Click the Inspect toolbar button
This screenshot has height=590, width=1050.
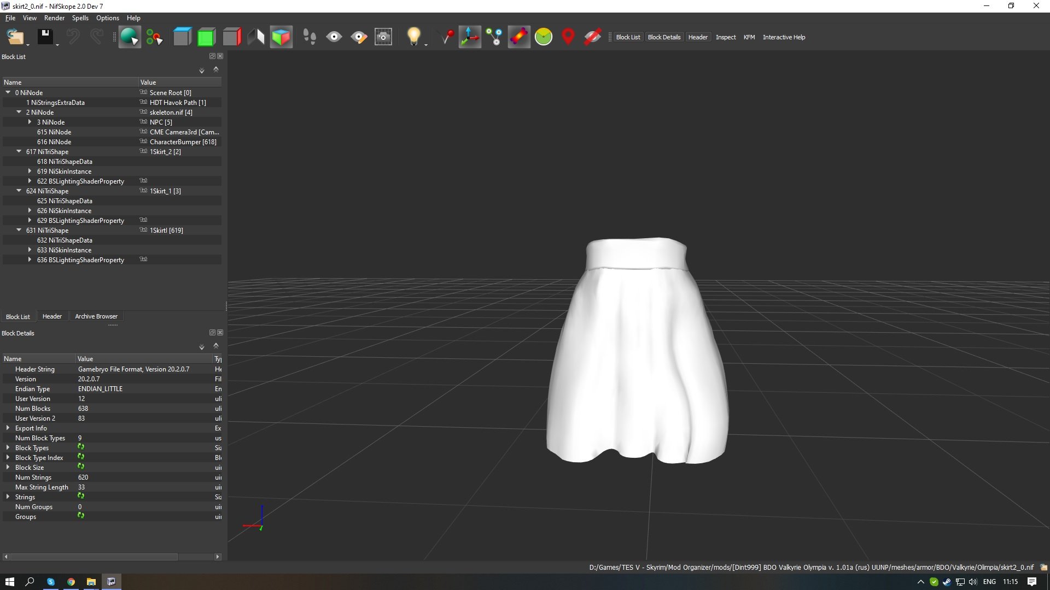(726, 37)
